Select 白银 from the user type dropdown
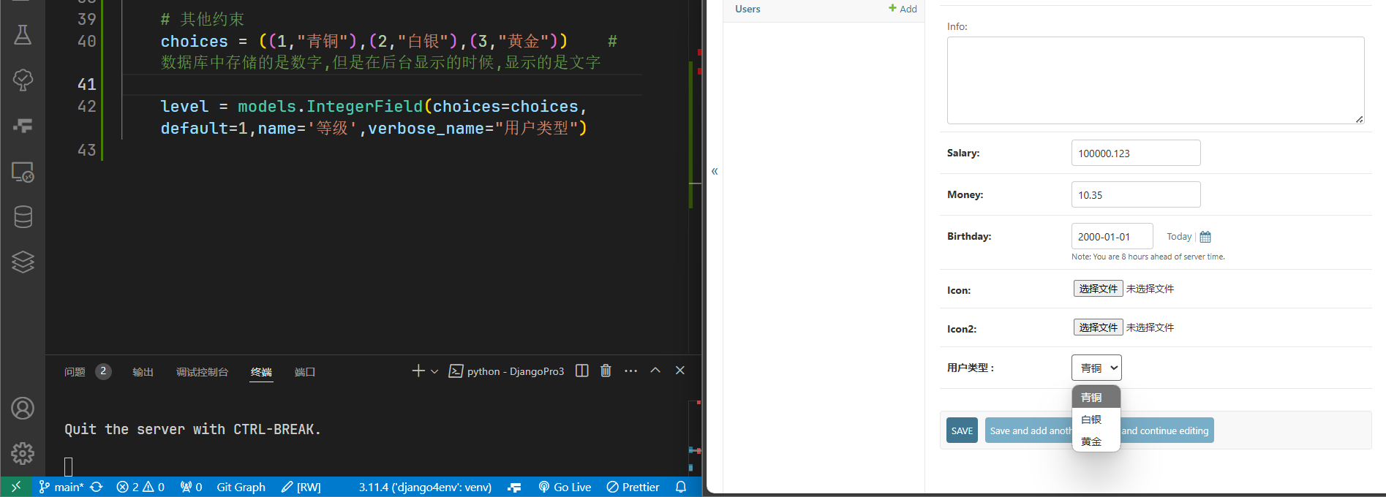The image size is (1386, 497). pyautogui.click(x=1091, y=420)
